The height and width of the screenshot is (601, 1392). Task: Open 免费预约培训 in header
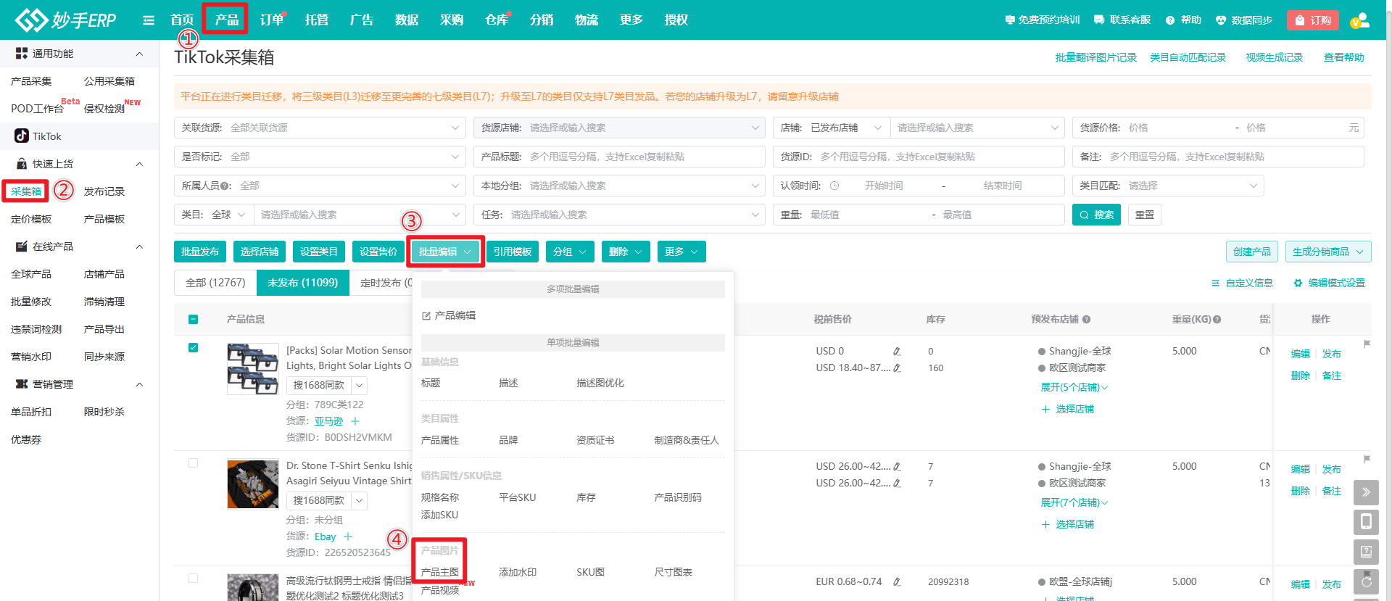pyautogui.click(x=1043, y=20)
